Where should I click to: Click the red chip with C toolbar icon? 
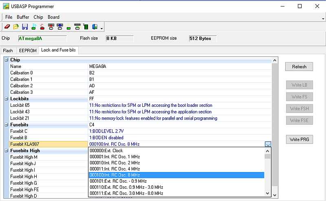pyautogui.click(x=42, y=27)
